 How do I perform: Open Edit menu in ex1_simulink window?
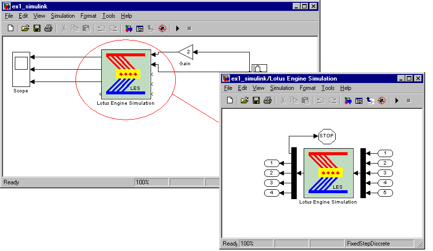pyautogui.click(x=23, y=16)
